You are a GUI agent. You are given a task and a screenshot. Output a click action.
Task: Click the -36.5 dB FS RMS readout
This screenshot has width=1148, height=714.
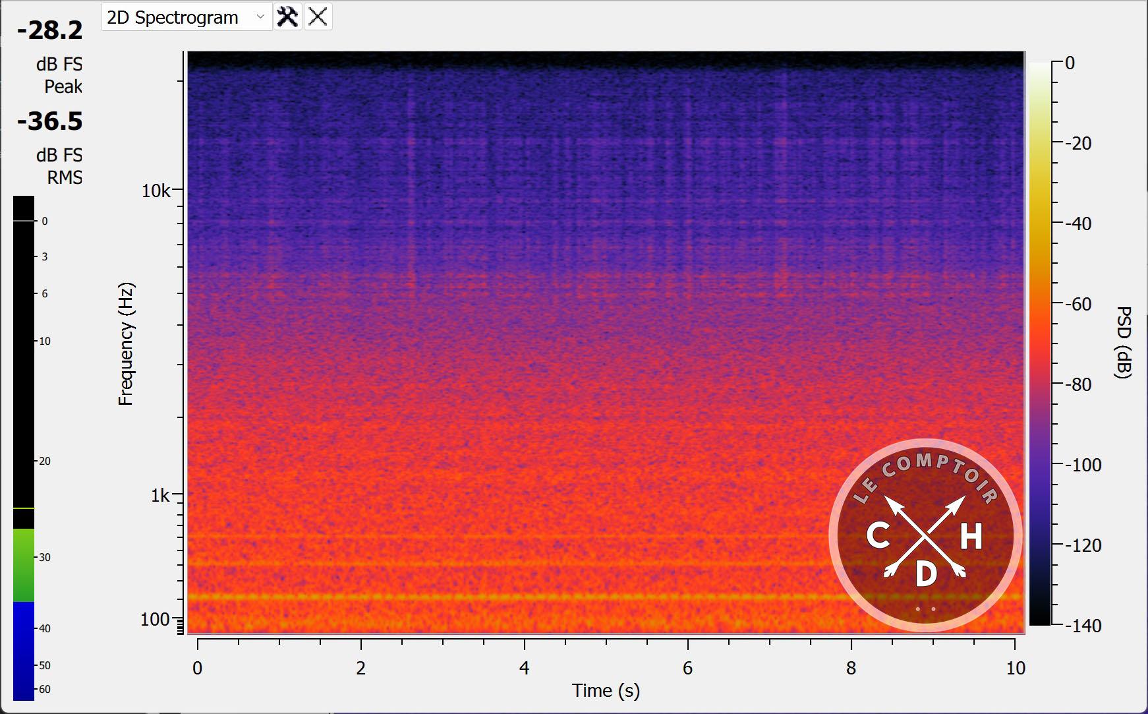coord(50,121)
